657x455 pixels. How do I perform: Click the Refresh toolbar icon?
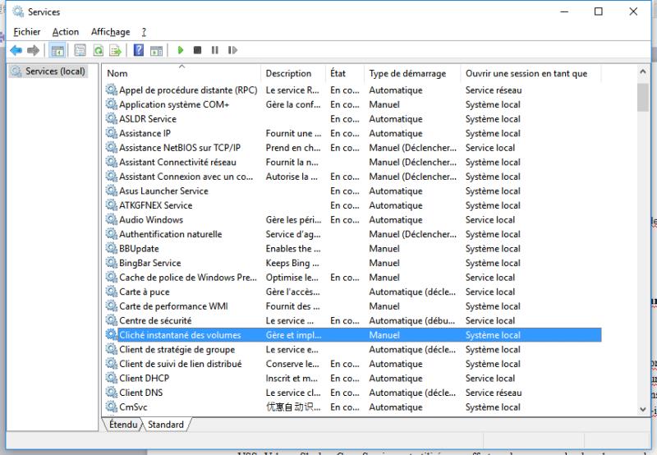tap(99, 50)
